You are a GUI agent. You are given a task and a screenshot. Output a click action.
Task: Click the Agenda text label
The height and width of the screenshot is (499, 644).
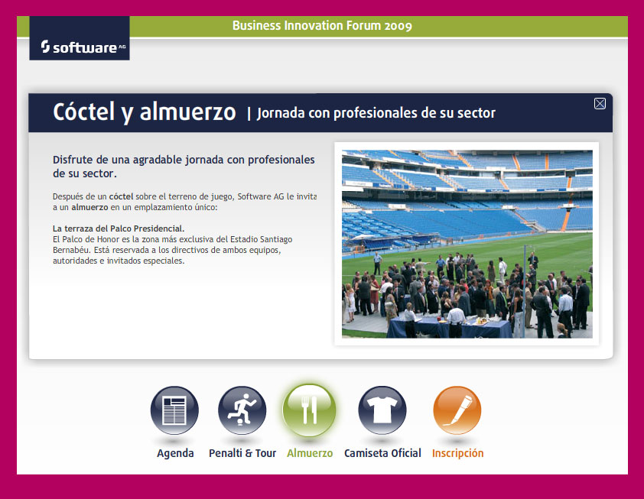point(175,453)
